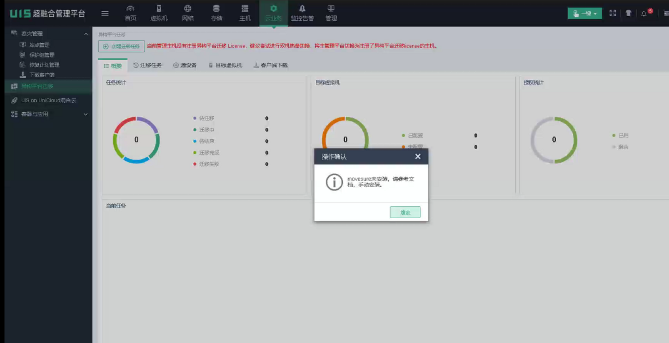This screenshot has height=343, width=669.
Task: Open UIS on UniCloud混合云 sidebar item
Action: 49,100
